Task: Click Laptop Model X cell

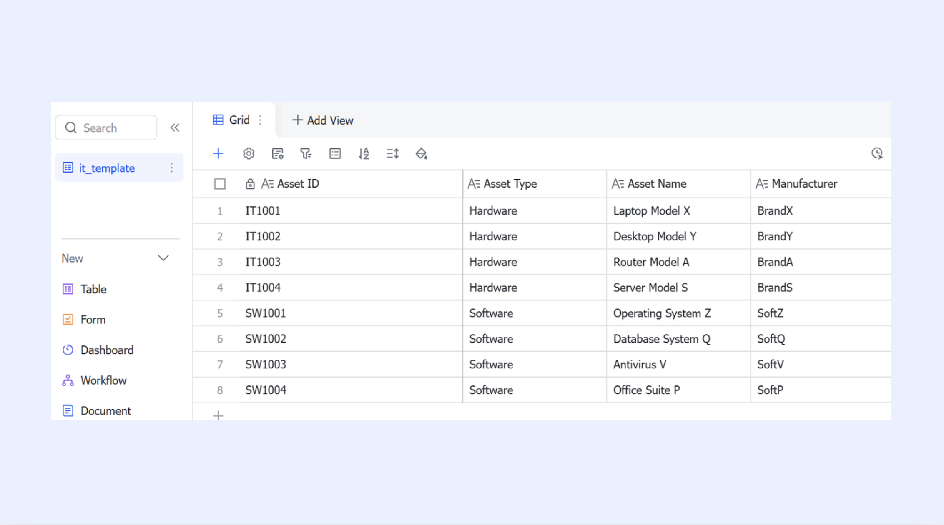Action: coord(678,211)
